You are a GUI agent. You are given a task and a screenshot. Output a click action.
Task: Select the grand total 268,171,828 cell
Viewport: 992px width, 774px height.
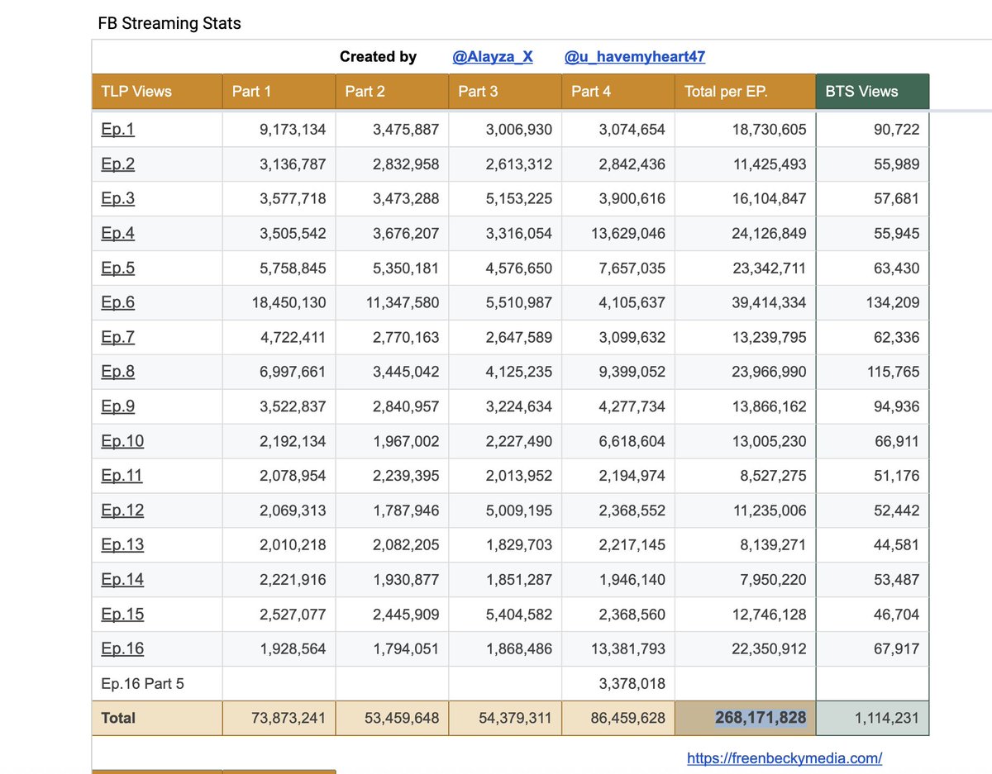pyautogui.click(x=746, y=718)
